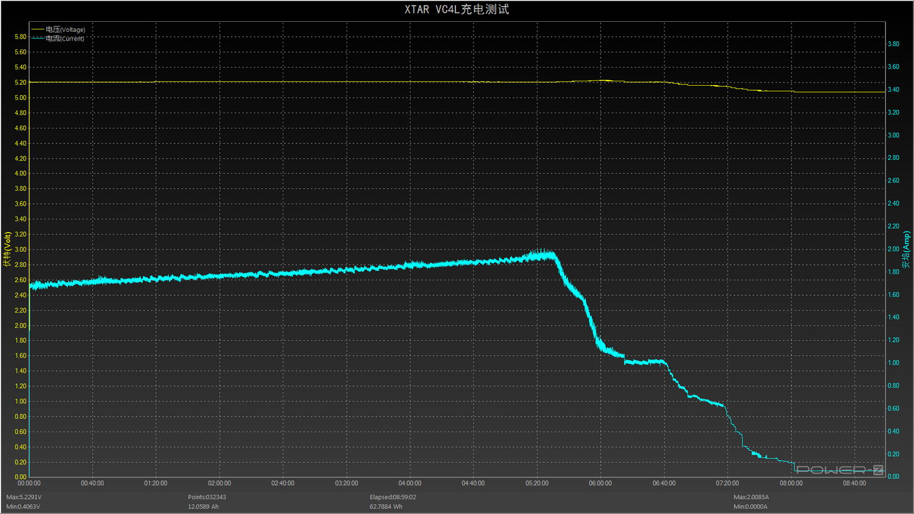
Task: Click the chart title XTAR VC4L充电测试
Action: [457, 9]
